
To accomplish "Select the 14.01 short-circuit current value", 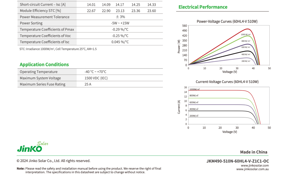I will (x=91, y=4).
